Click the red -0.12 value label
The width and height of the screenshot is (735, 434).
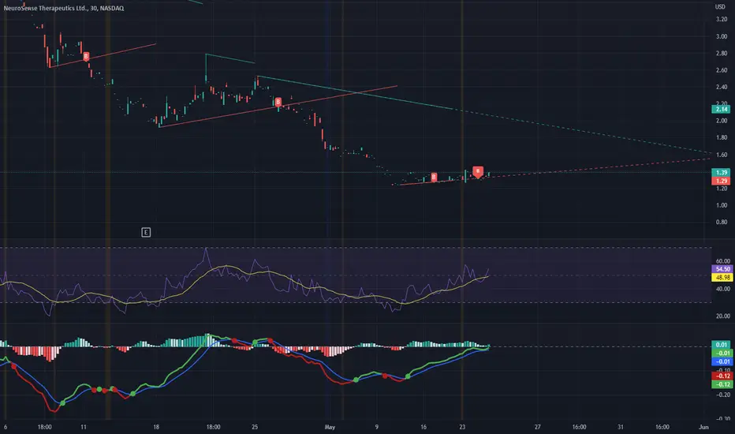721,376
